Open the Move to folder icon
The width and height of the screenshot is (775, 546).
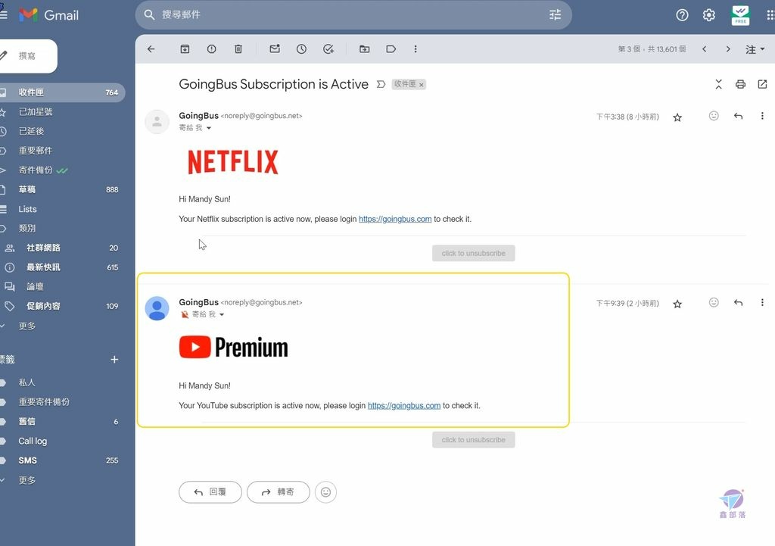point(364,49)
